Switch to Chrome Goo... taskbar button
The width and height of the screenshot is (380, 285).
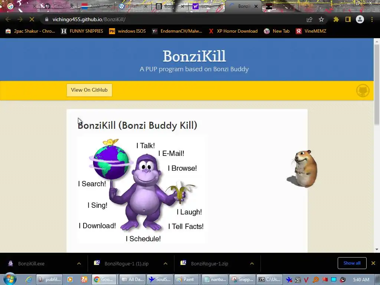tap(104, 279)
